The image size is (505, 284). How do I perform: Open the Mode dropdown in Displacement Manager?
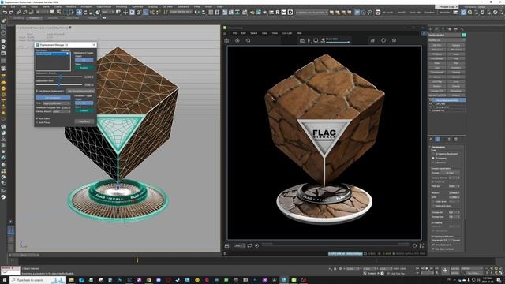pyautogui.click(x=56, y=103)
